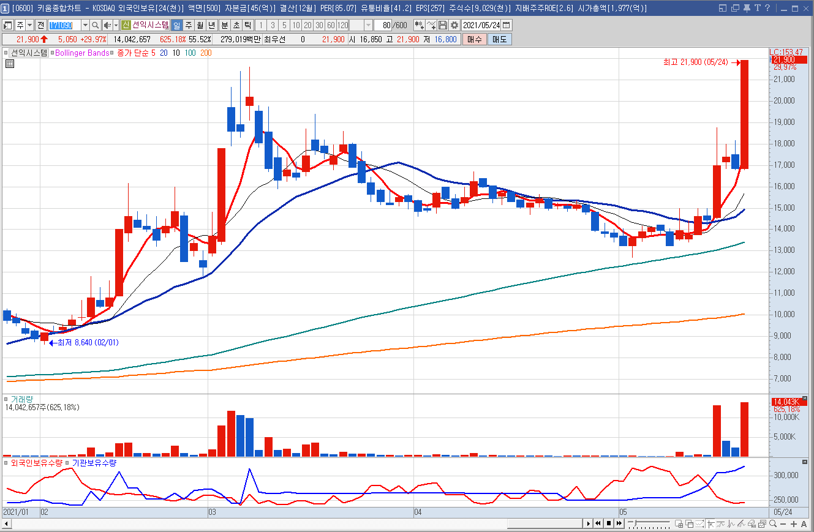Screen dimensions: 814x532
Task: Select monthly 월 chart period
Action: point(200,25)
